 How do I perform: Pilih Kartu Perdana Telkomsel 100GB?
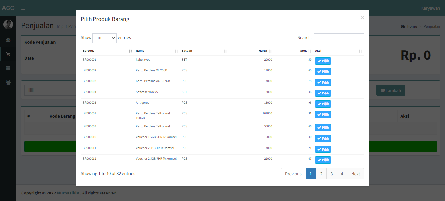click(x=323, y=115)
